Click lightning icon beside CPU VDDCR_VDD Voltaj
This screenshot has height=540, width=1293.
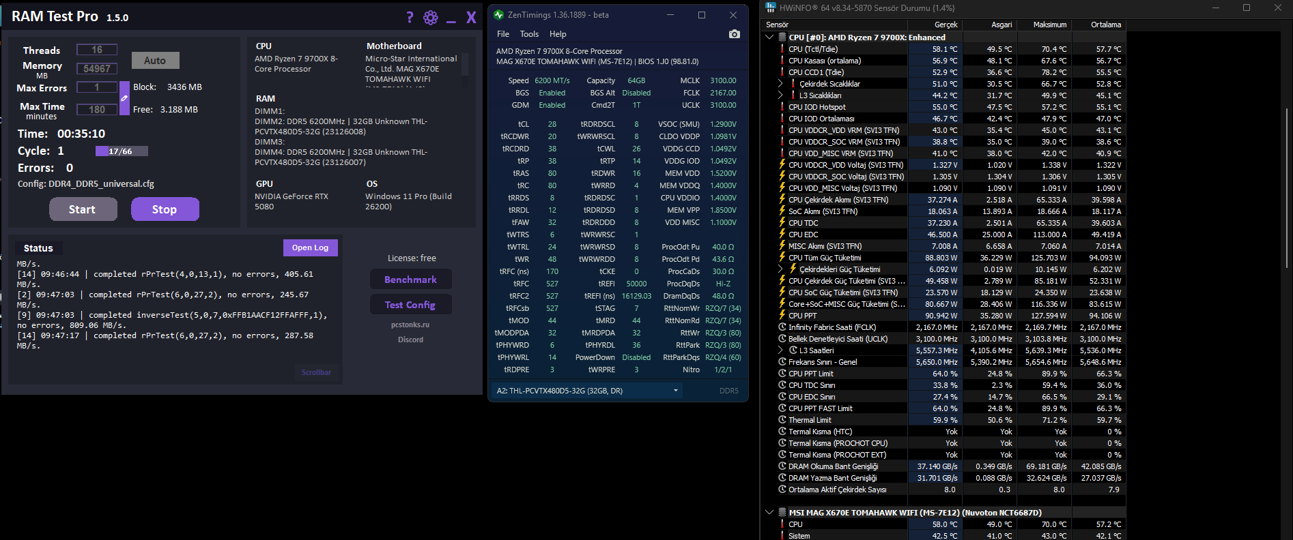[782, 165]
